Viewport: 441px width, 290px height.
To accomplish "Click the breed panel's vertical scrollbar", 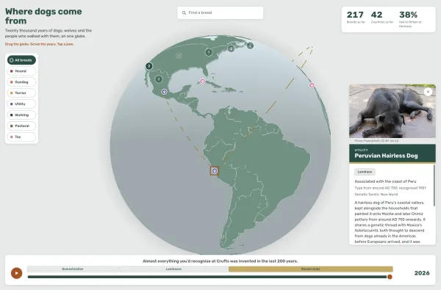I will 434,186.
